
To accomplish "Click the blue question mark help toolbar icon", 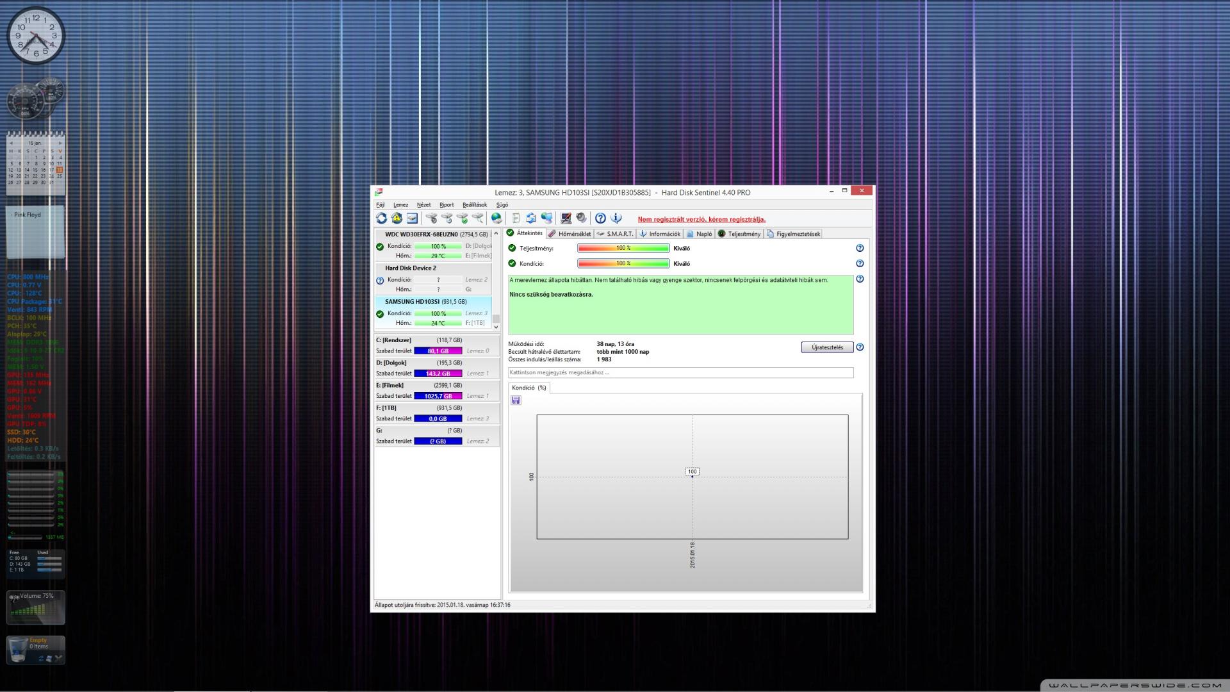I will (x=600, y=218).
